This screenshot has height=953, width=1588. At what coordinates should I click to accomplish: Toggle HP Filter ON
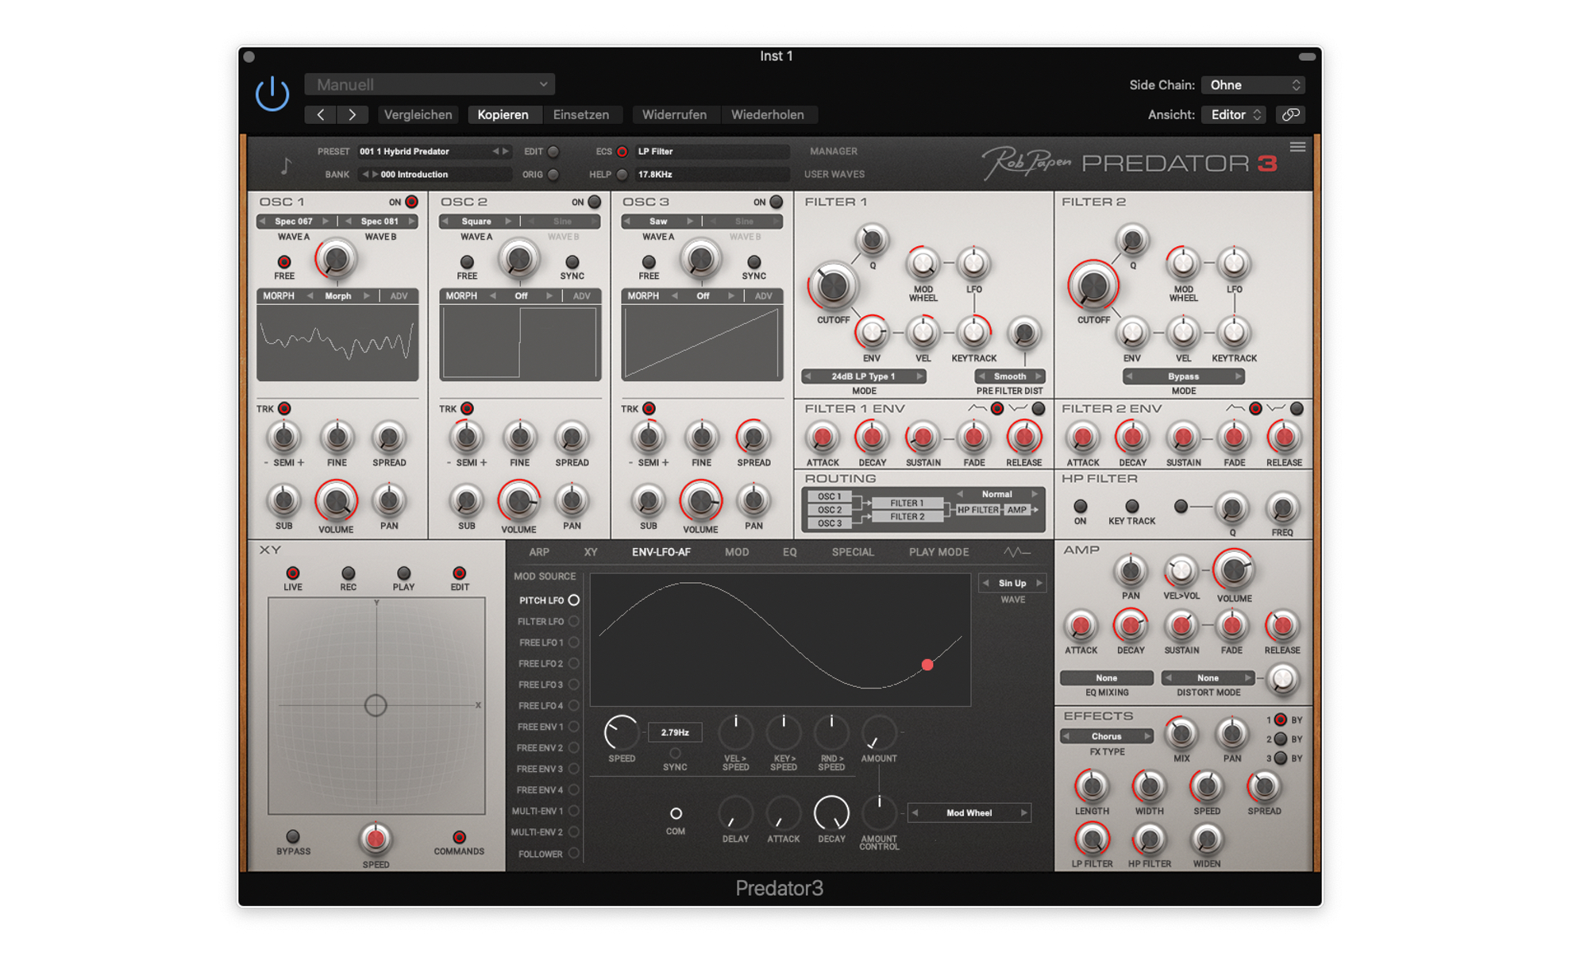[x=1080, y=506]
